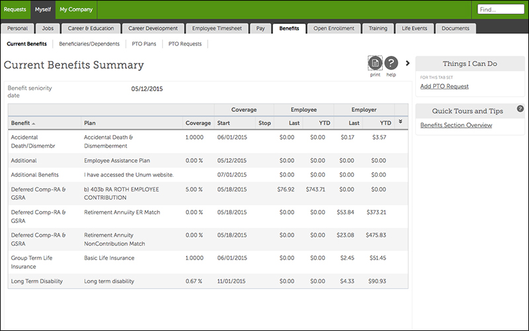529x331 pixels.
Task: Click 'I have accessed the Unum website.' plan
Action: [x=129, y=175]
